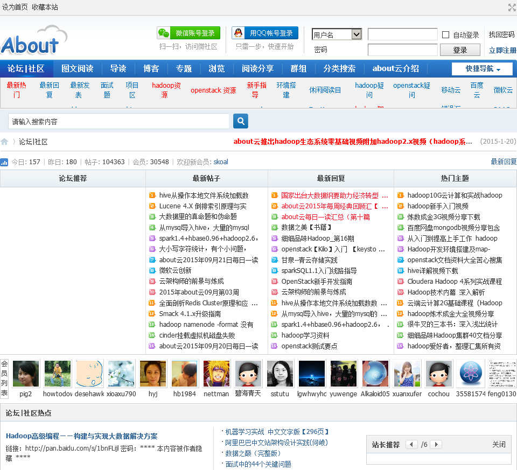Open the 论坛|社区 nav tab
Viewport: 517px width, 470px height.
point(26,68)
